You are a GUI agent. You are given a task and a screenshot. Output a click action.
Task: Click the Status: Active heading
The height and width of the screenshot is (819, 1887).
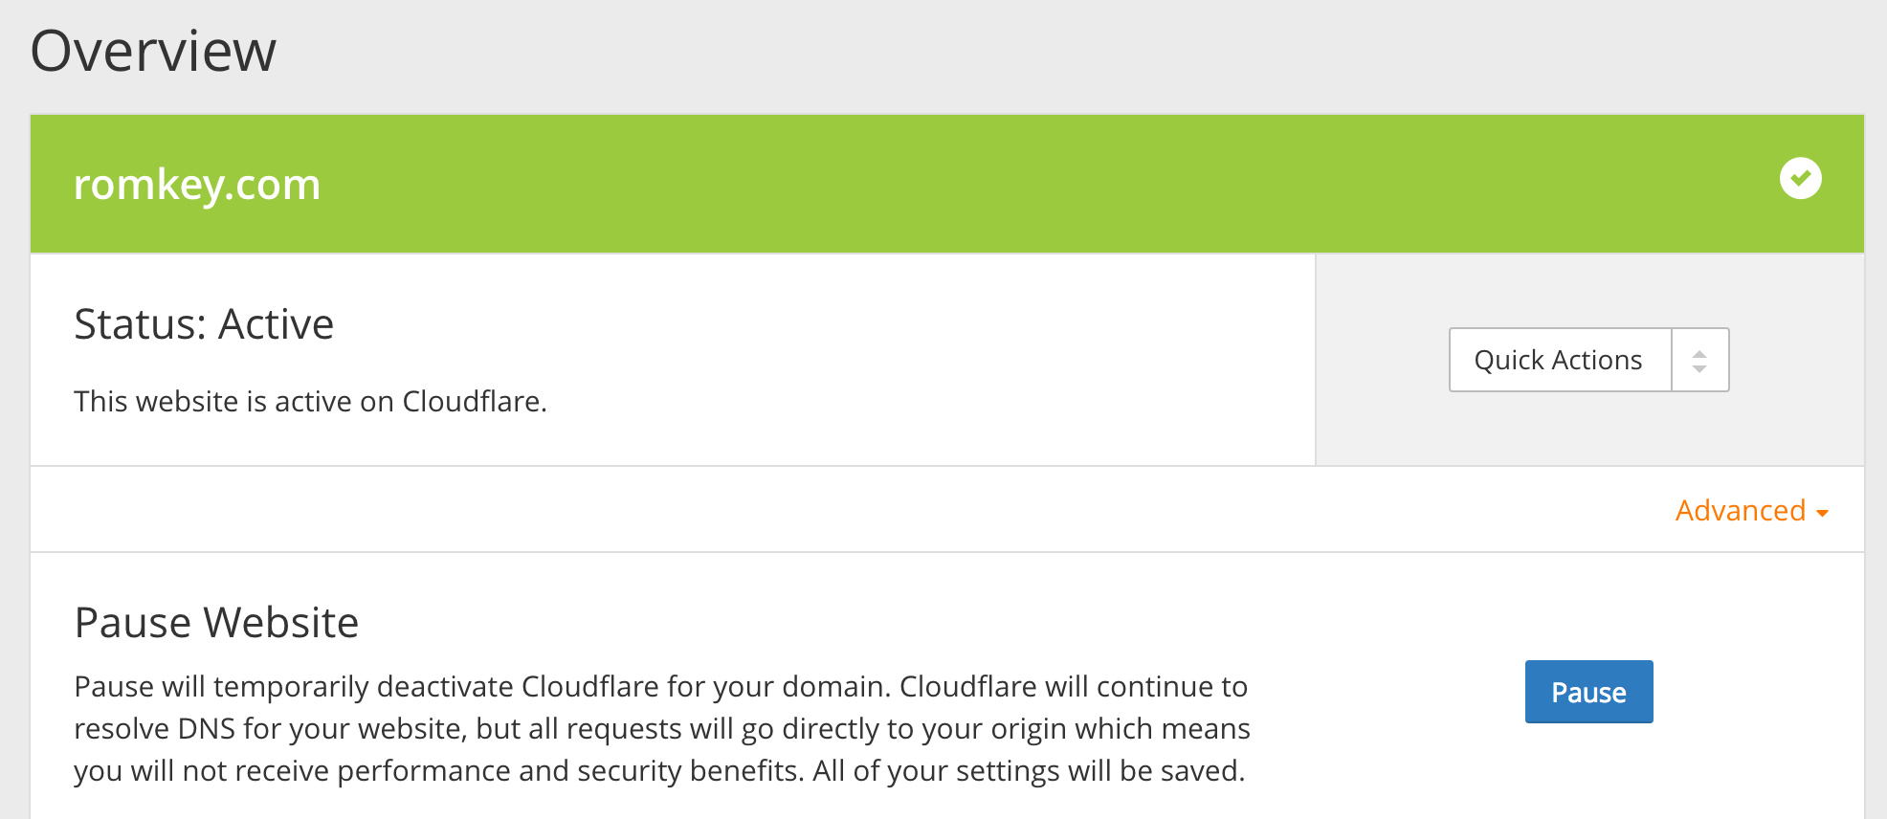204,324
